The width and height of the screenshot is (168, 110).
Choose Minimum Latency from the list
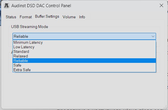pyautogui.click(x=84, y=43)
